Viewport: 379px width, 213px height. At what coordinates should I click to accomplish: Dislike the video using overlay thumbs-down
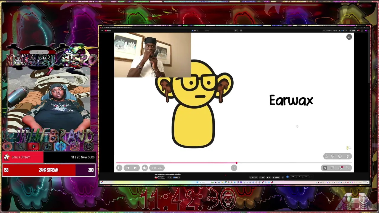pos(333,156)
